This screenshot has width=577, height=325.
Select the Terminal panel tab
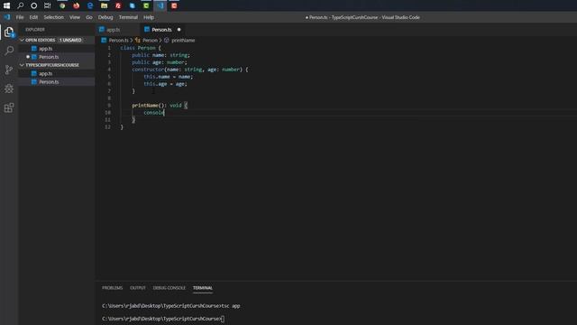coord(203,288)
